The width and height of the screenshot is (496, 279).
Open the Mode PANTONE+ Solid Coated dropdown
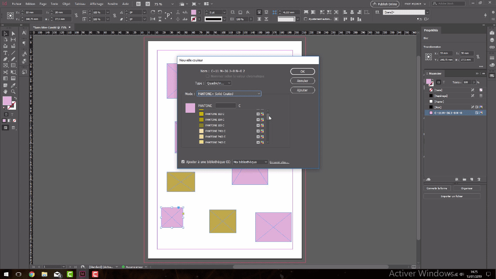coord(229,94)
